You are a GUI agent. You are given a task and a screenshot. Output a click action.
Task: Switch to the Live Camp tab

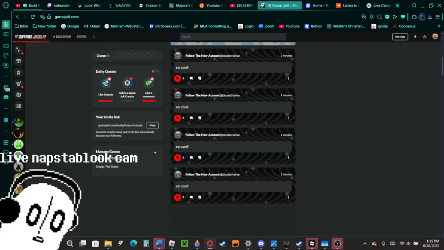pos(378,5)
